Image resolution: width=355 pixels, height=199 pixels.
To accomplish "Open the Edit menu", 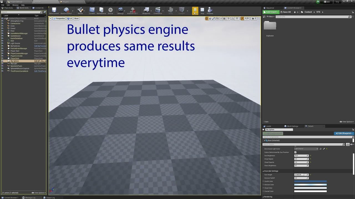I will (8, 5).
